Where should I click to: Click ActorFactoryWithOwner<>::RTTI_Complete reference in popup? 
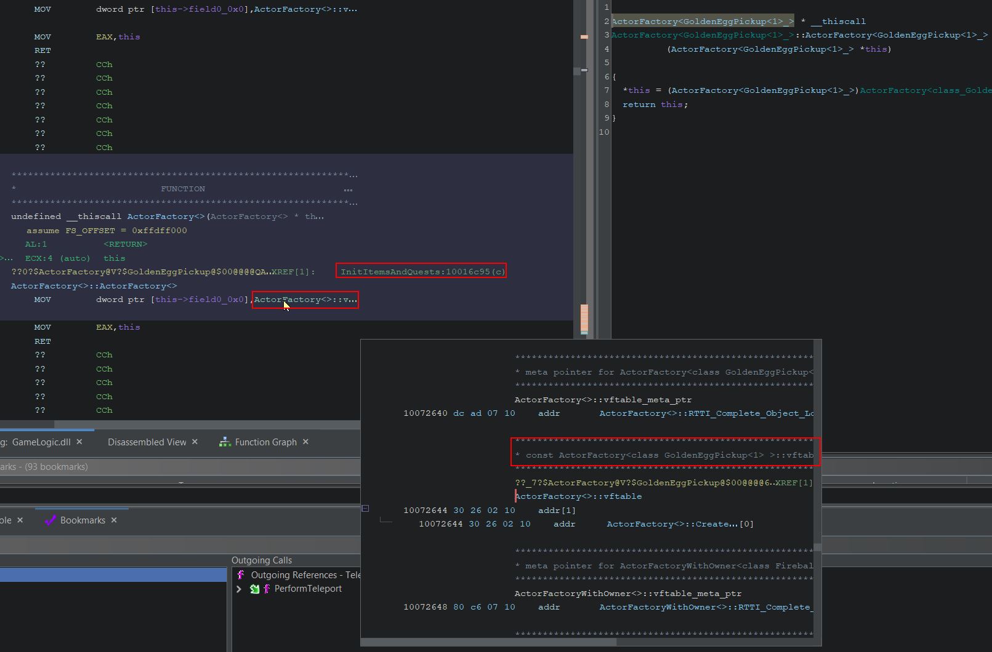[x=706, y=607]
